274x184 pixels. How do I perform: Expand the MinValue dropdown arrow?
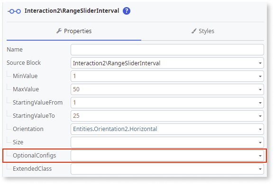(260, 76)
